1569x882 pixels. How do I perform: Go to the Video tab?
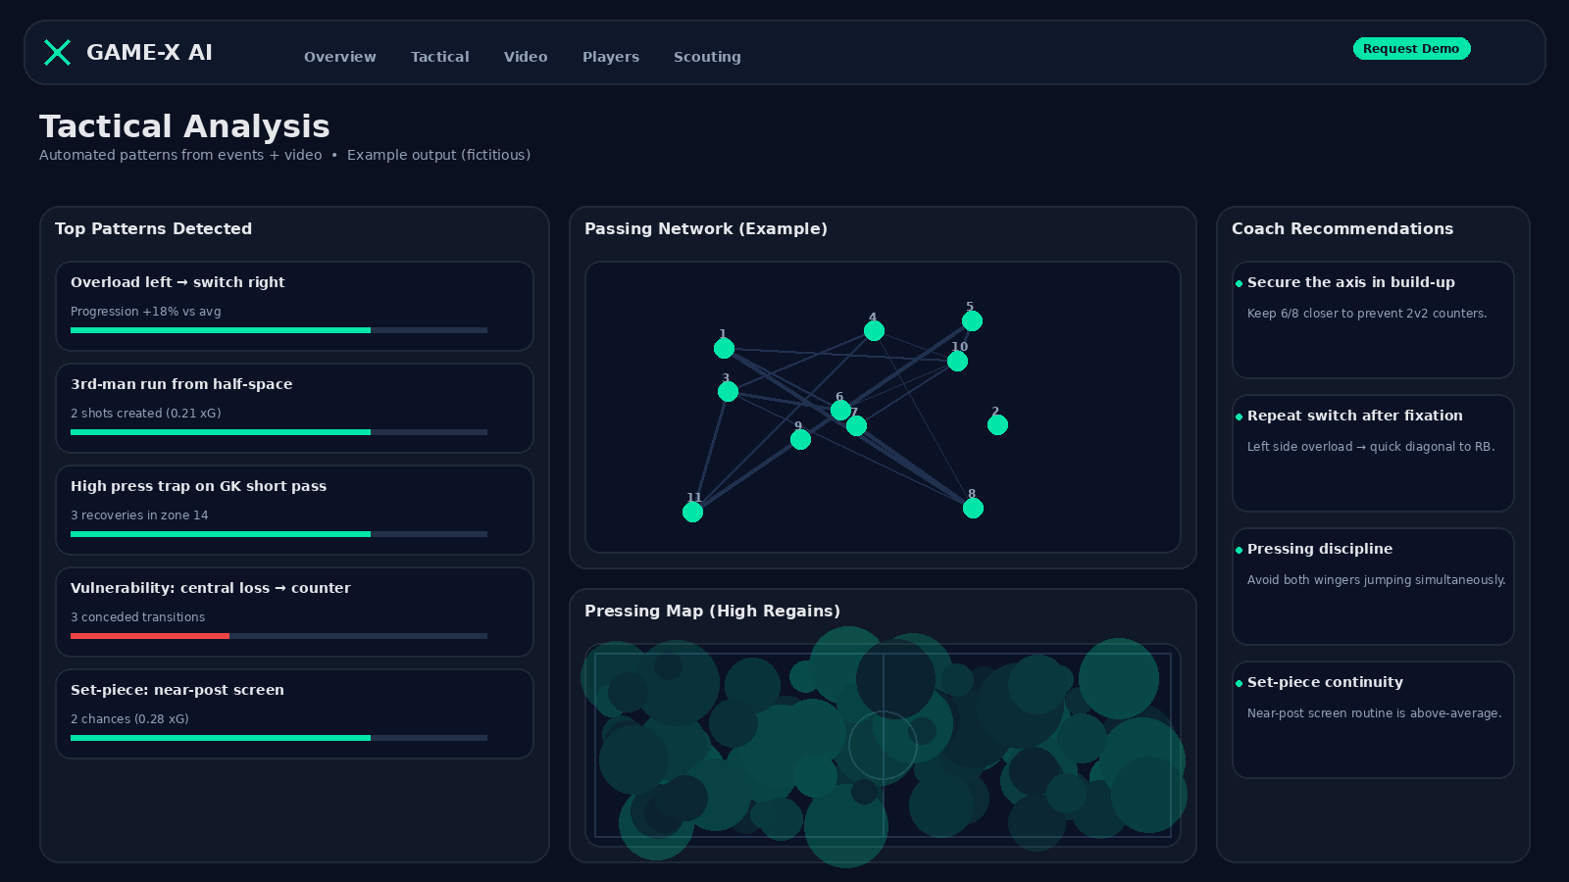tap(526, 57)
